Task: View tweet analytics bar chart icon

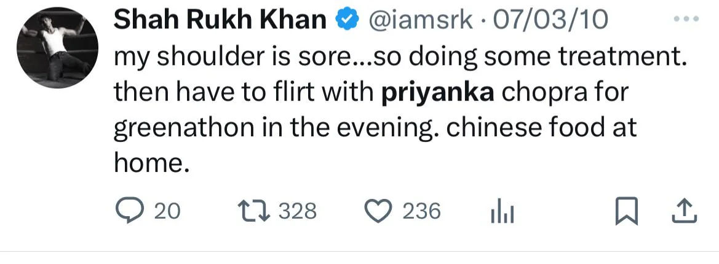Action: click(x=502, y=212)
